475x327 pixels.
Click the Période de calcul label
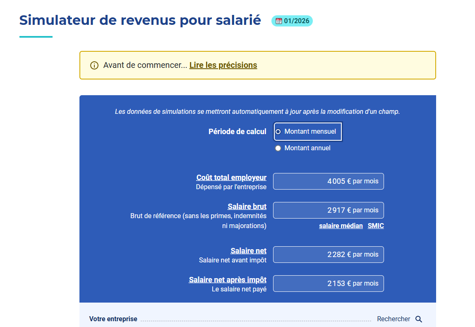pos(237,132)
